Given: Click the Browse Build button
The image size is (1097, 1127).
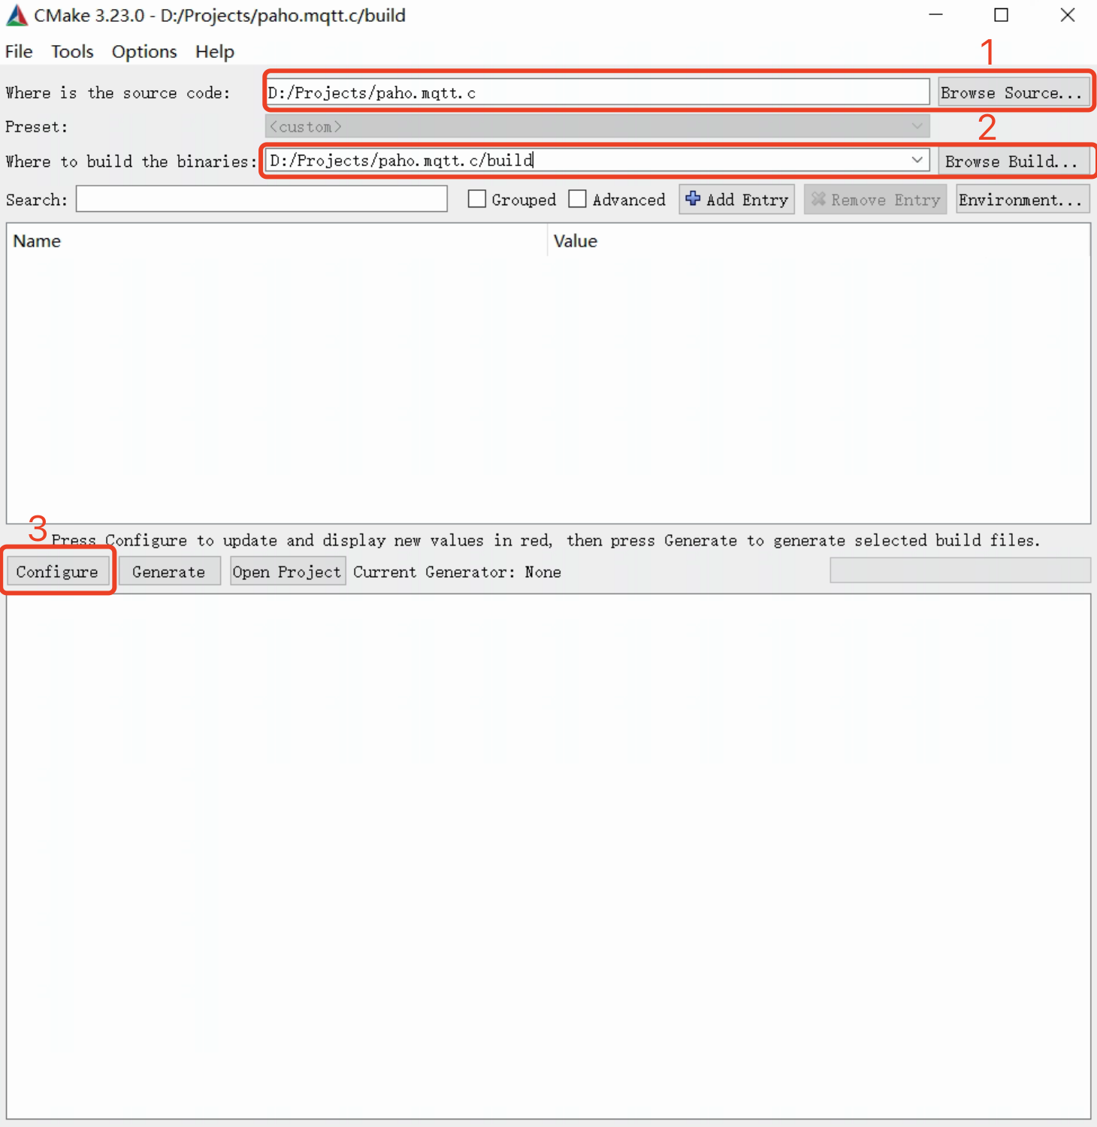Looking at the screenshot, I should point(1014,161).
